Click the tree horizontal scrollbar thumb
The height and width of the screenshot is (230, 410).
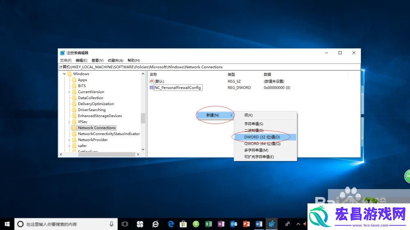pos(107,154)
